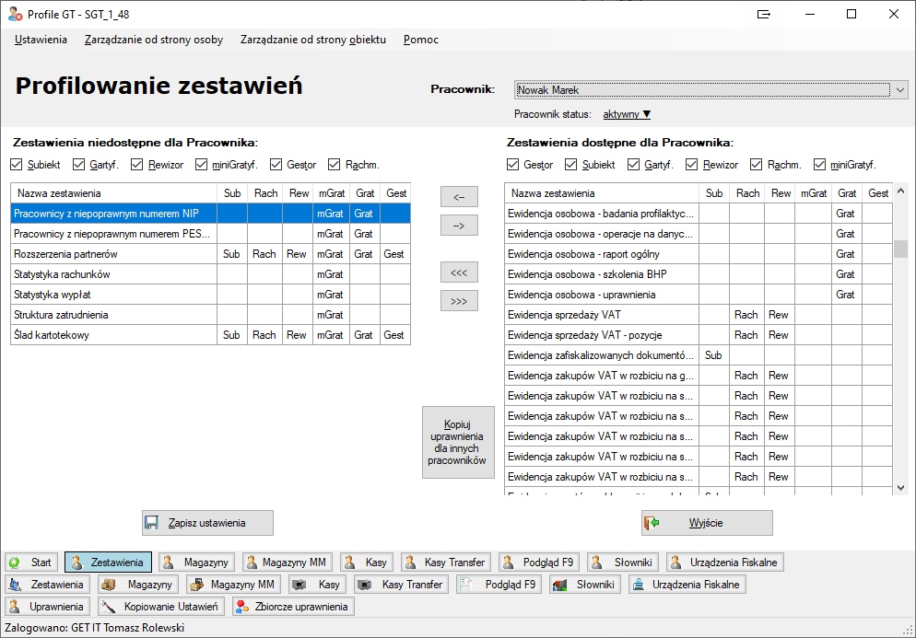This screenshot has width=916, height=638.
Task: Toggle Subiekt checkbox in available reports
Action: coord(571,165)
